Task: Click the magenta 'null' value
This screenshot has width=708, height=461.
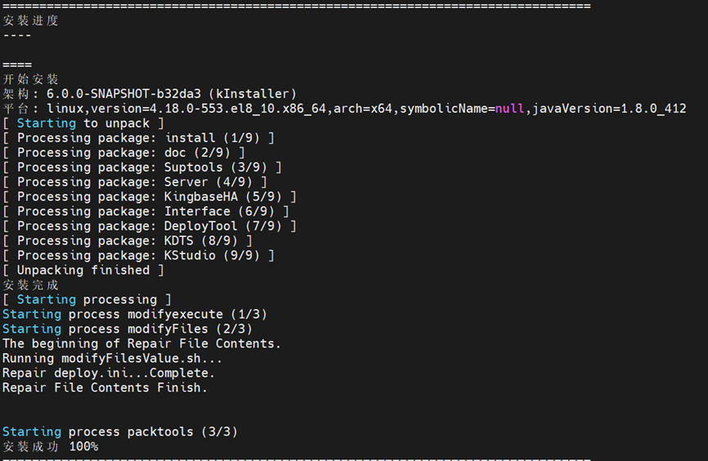Action: [x=510, y=109]
